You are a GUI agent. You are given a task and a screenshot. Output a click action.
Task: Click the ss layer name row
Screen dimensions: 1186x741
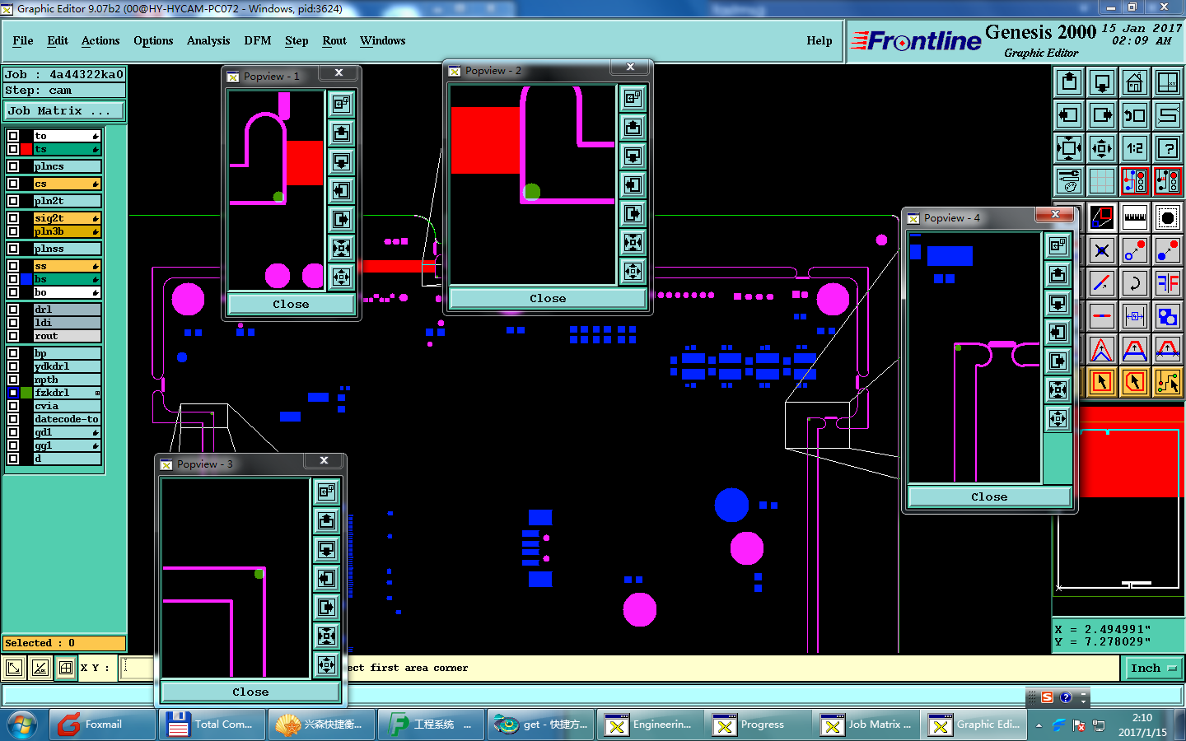(x=67, y=266)
